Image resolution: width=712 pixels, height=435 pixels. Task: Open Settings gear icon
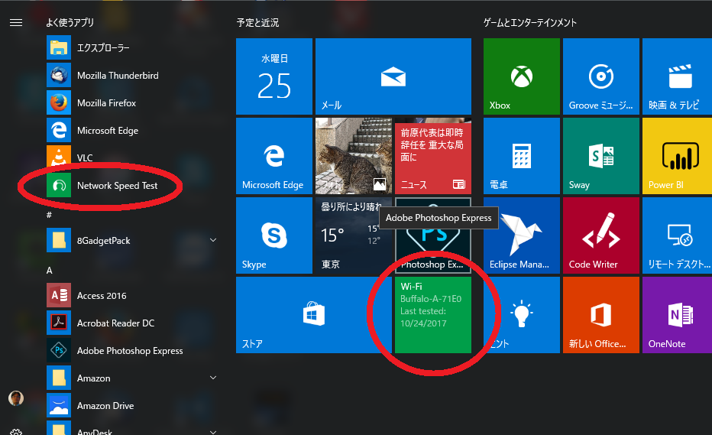[16, 432]
